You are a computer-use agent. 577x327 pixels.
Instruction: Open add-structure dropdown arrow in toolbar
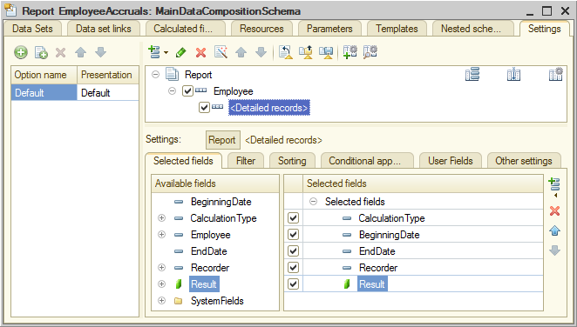166,53
